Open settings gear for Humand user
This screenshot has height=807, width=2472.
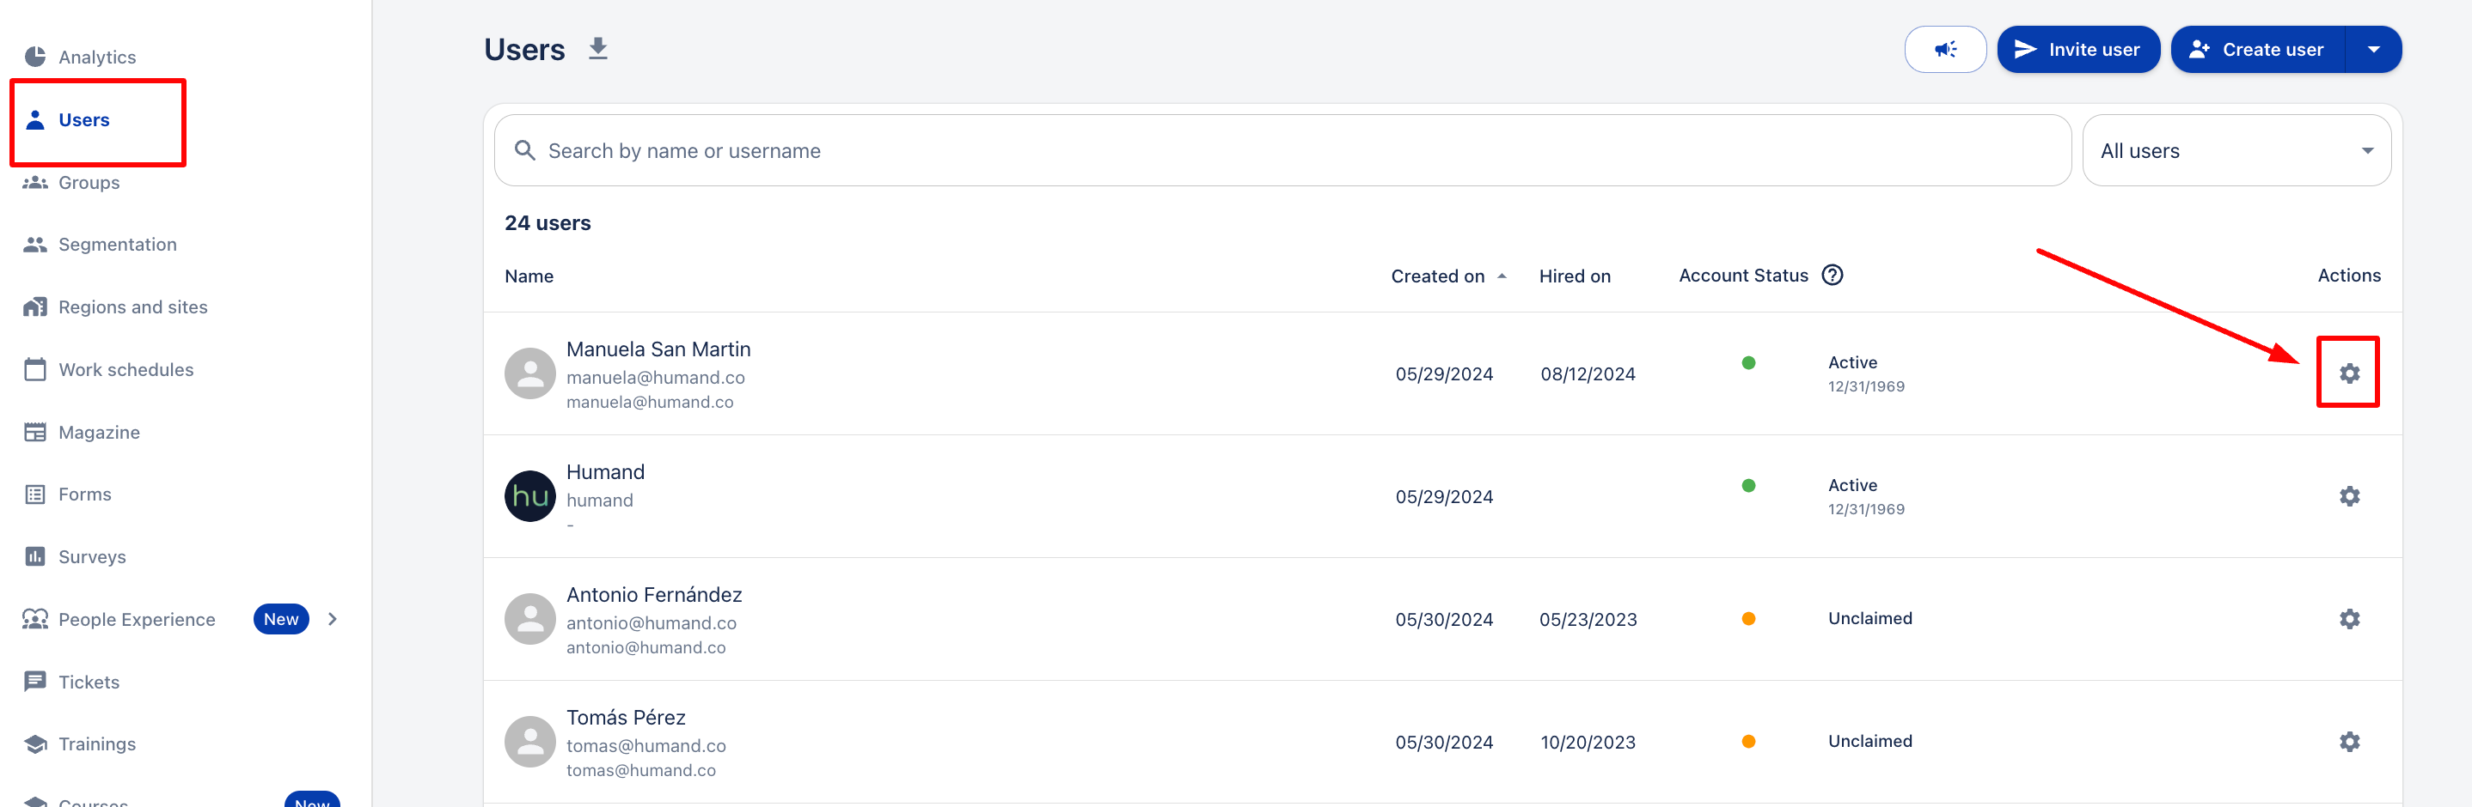[x=2348, y=496]
